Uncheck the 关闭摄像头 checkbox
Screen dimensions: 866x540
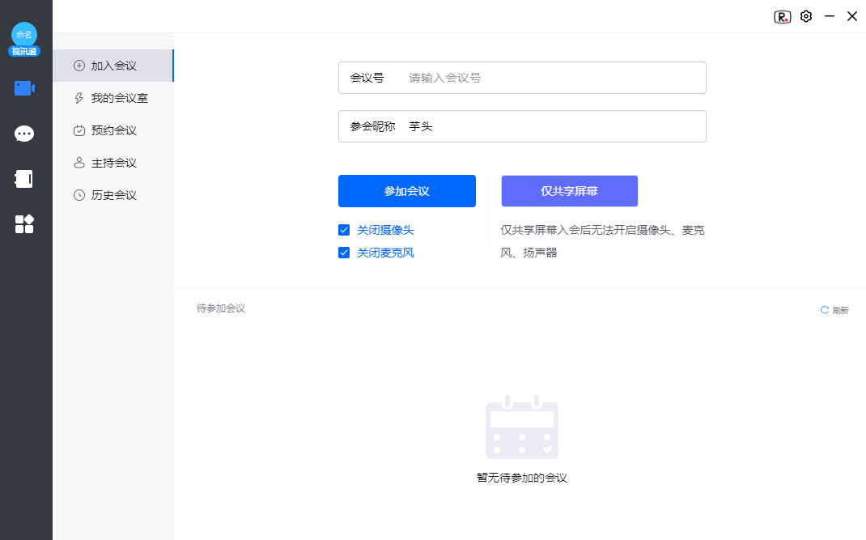344,229
